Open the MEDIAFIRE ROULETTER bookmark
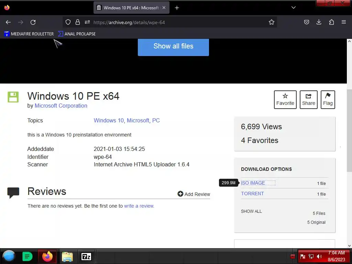 point(29,34)
